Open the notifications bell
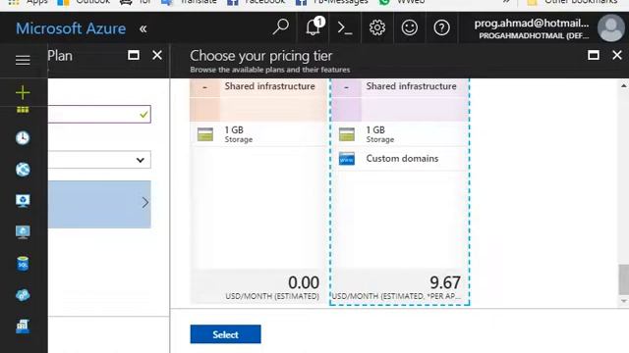629x353 pixels. click(314, 27)
